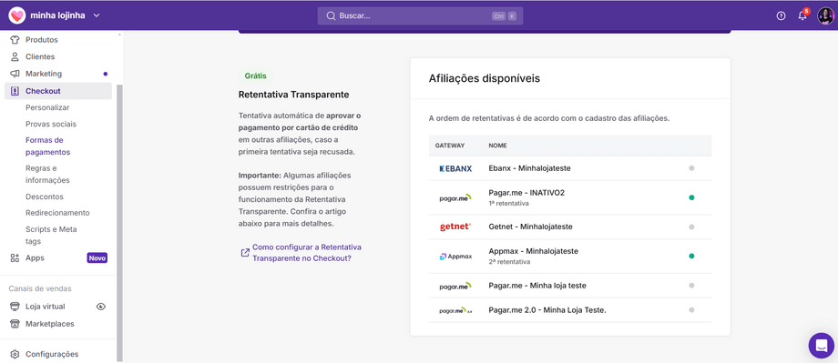Toggle the Ebanx status dot
The image size is (838, 363).
pos(691,168)
